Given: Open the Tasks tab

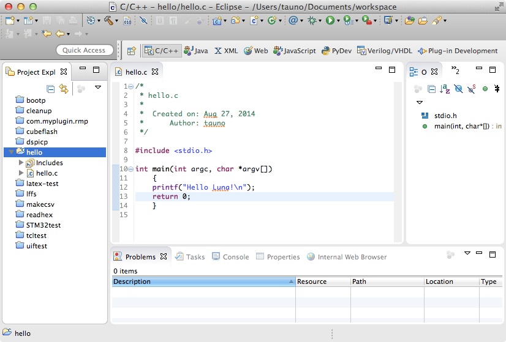Looking at the screenshot, I should point(190,257).
